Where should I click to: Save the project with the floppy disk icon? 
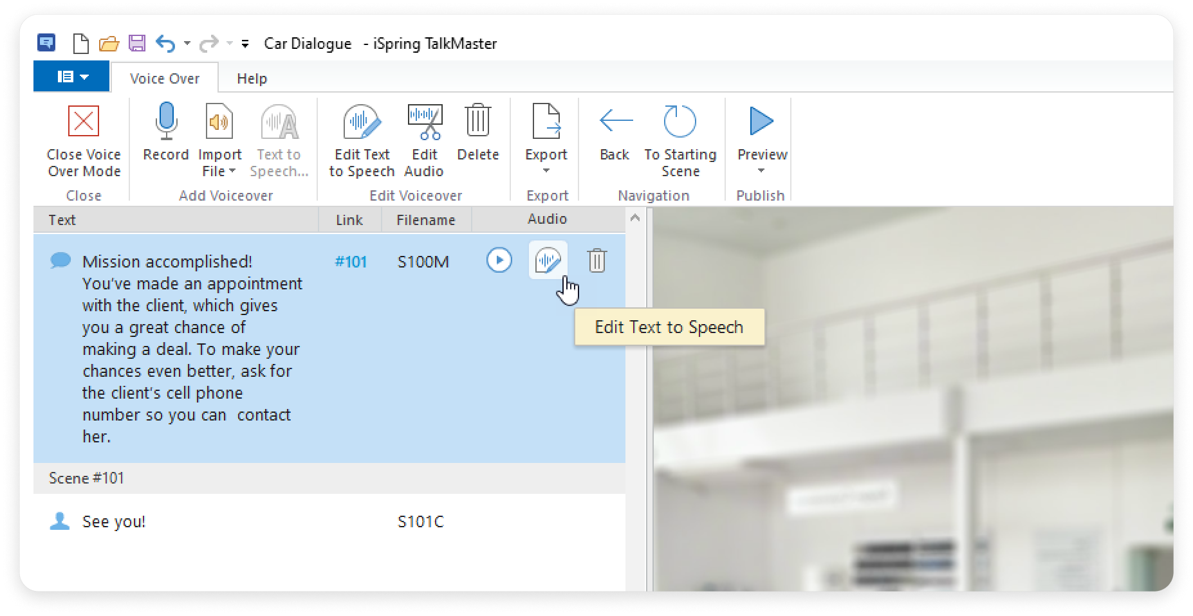coord(137,44)
